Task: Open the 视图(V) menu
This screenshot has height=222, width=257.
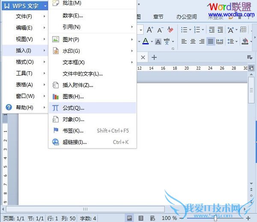Action: (x=25, y=39)
